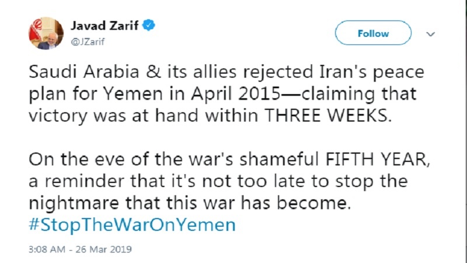
Task: Click the blue verified badge
Action: [x=150, y=25]
